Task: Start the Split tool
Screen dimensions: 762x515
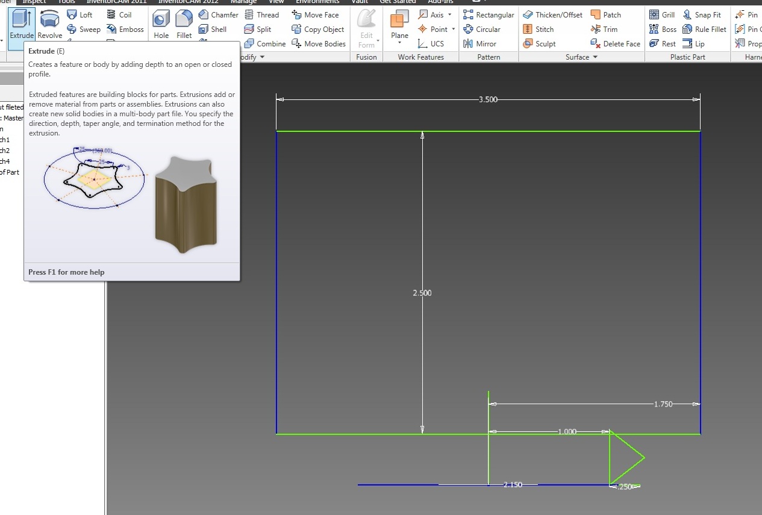Action: (x=258, y=29)
